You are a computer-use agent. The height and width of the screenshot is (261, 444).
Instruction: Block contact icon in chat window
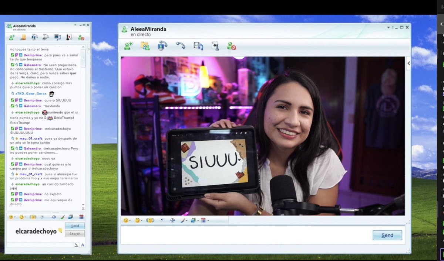tap(81, 37)
